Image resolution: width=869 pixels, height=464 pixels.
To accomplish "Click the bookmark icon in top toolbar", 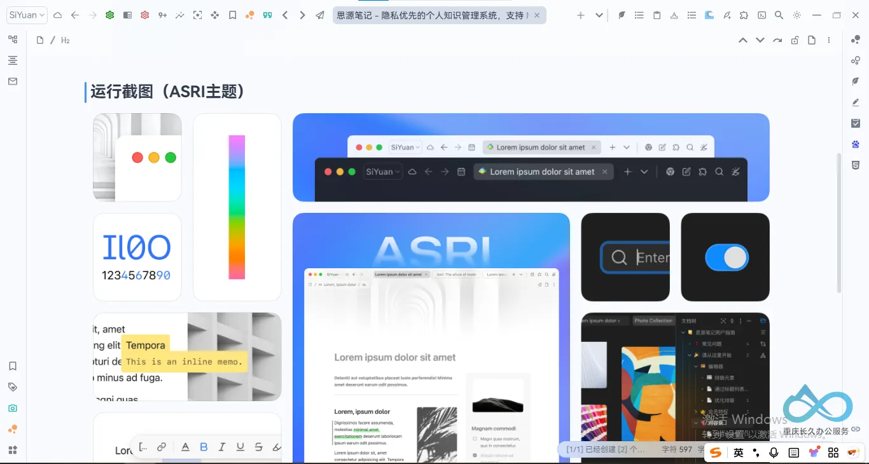I will [x=233, y=15].
